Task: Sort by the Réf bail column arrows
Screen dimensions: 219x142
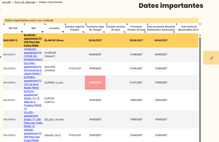Action: tap(4, 24)
